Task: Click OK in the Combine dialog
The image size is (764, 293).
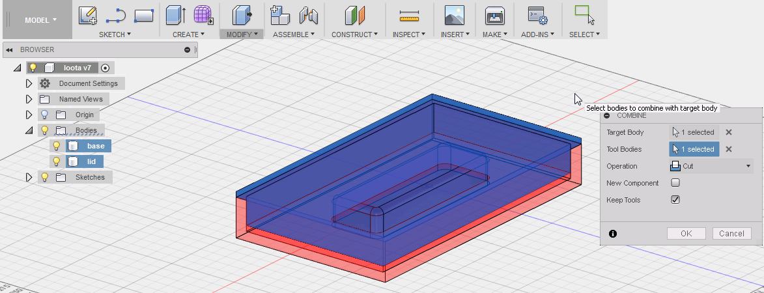Action: coord(686,234)
